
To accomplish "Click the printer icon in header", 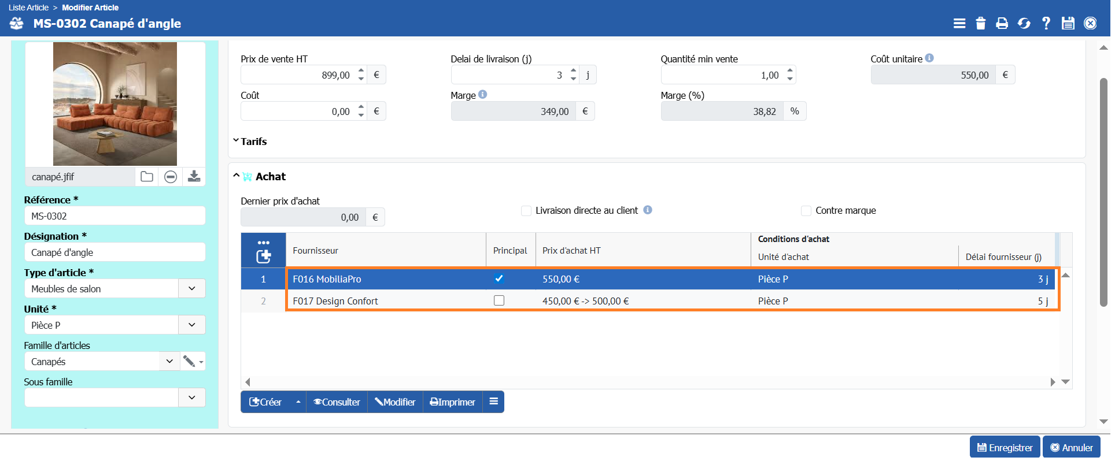I will (x=1002, y=23).
